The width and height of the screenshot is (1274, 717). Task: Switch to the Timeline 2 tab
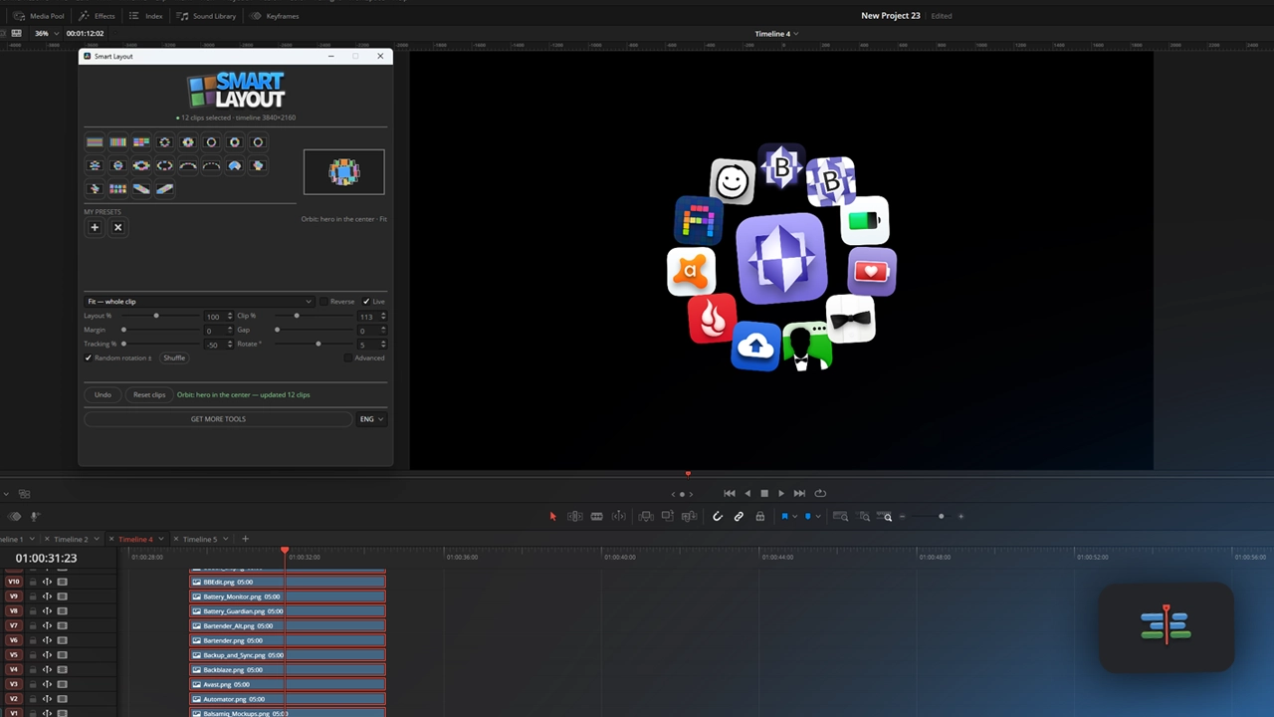click(71, 540)
